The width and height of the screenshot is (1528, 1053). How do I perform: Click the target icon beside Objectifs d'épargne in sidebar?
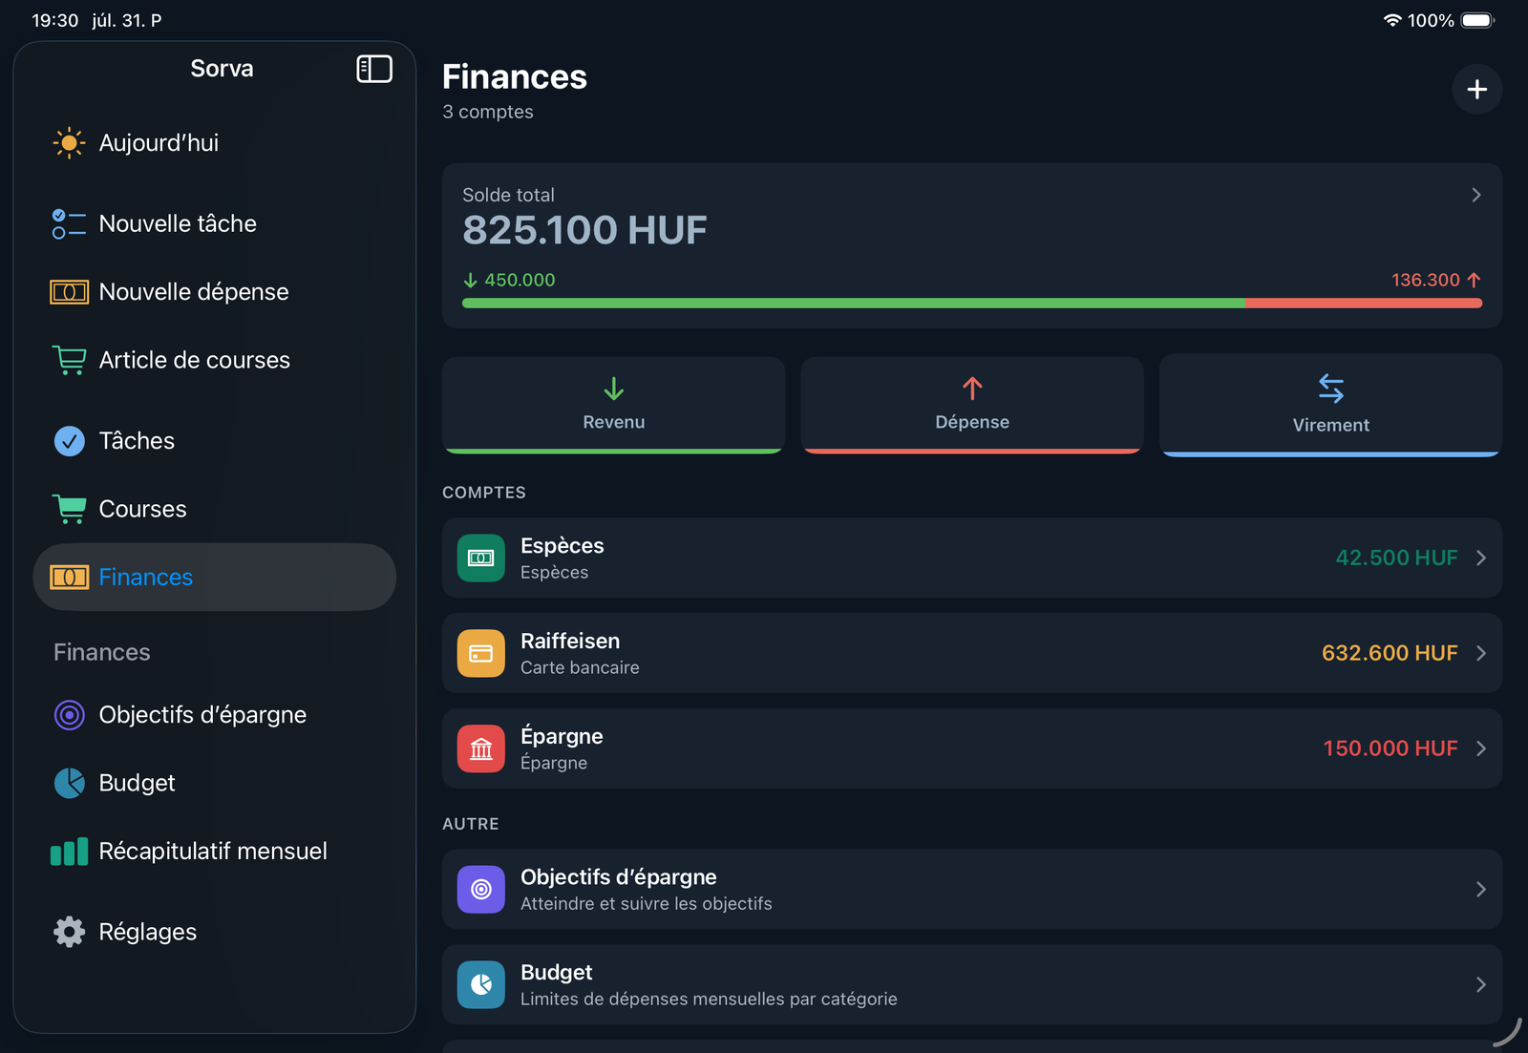pos(69,715)
